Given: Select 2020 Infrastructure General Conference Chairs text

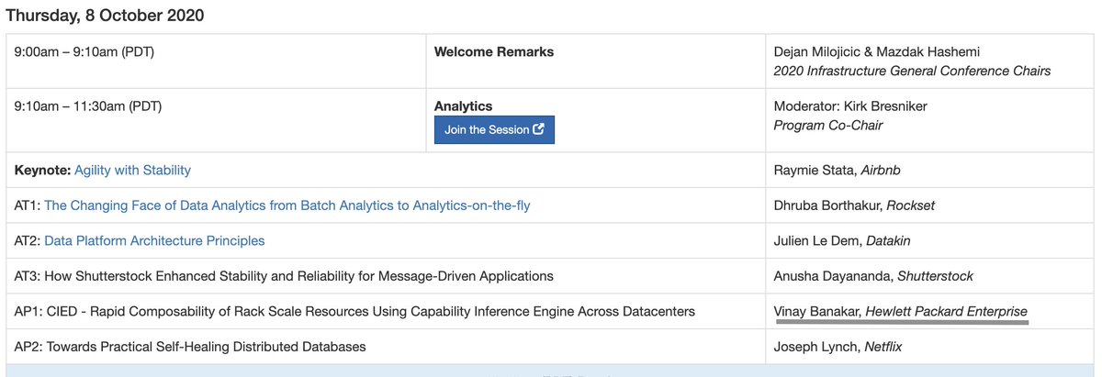Looking at the screenshot, I should click(912, 71).
